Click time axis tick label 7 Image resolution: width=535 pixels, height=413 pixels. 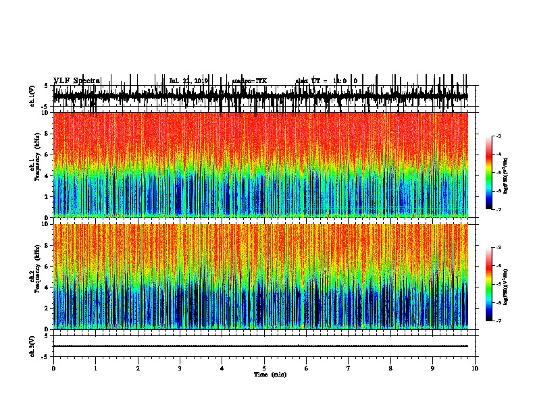(349, 368)
